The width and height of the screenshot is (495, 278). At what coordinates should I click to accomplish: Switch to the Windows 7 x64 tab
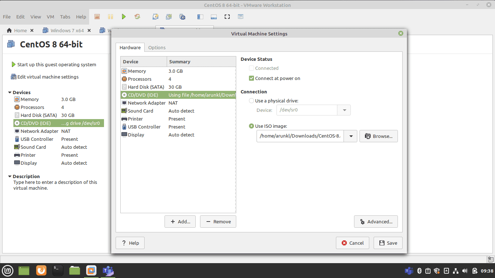click(67, 30)
